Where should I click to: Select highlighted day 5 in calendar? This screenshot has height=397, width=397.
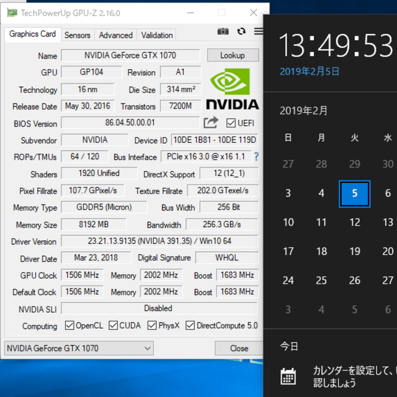pyautogui.click(x=355, y=194)
